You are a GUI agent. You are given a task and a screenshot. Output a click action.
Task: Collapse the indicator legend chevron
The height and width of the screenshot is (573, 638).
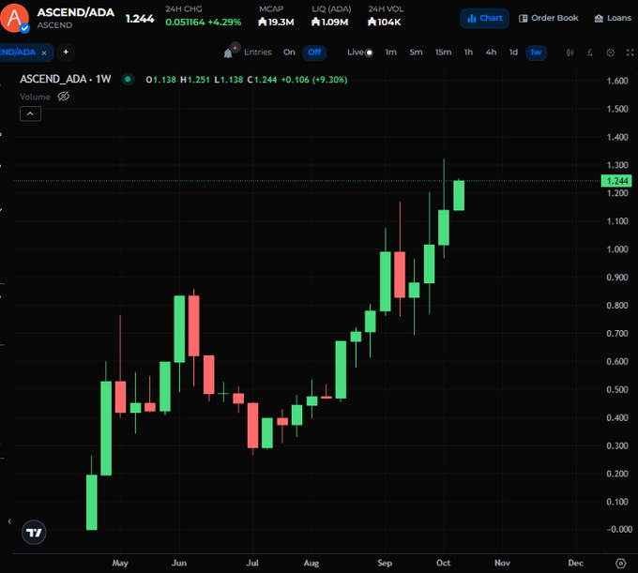pos(31,113)
